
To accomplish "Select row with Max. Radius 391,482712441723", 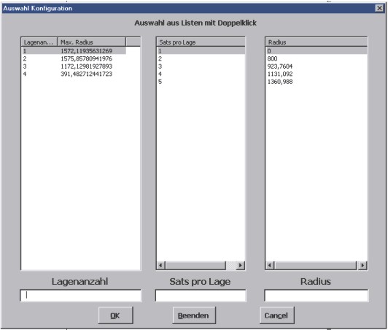I will 74,74.
